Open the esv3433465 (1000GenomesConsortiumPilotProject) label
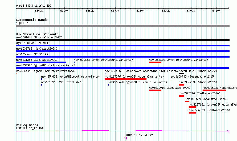237x141 pixels. (x=141, y=71)
